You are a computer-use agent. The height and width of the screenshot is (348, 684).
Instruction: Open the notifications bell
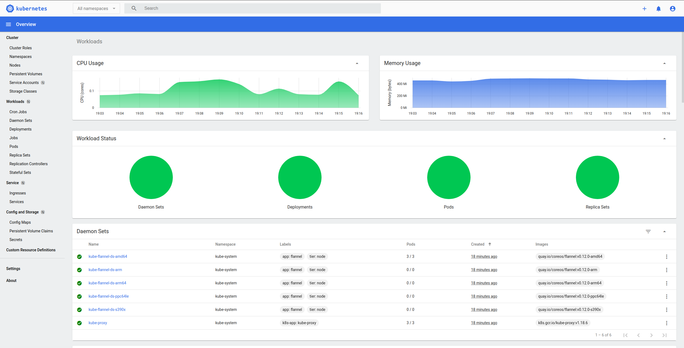coord(659,9)
